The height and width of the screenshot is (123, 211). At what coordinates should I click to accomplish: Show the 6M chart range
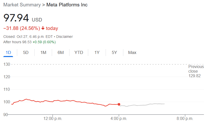[61, 52]
